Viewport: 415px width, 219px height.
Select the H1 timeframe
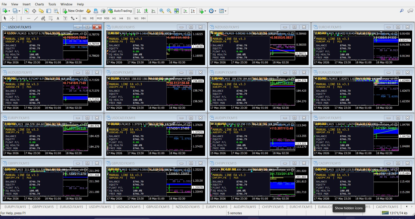[114, 18]
